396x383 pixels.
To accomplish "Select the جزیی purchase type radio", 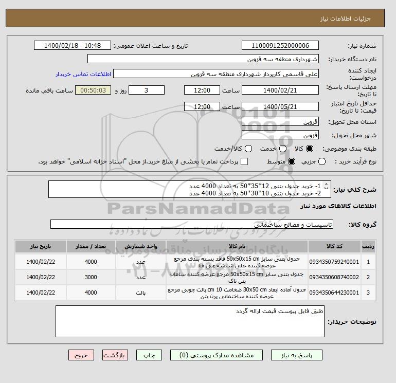I will 322,161.
